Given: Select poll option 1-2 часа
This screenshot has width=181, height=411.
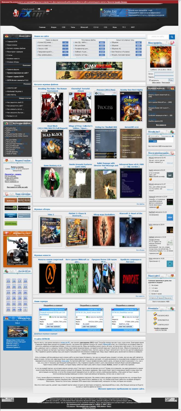Looking at the screenshot, I should 150,288.
